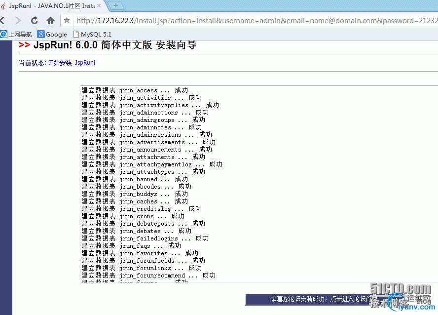Screen dimensions: 438x315
Task: Click the jrun_favorites log line
Action: 140,253
